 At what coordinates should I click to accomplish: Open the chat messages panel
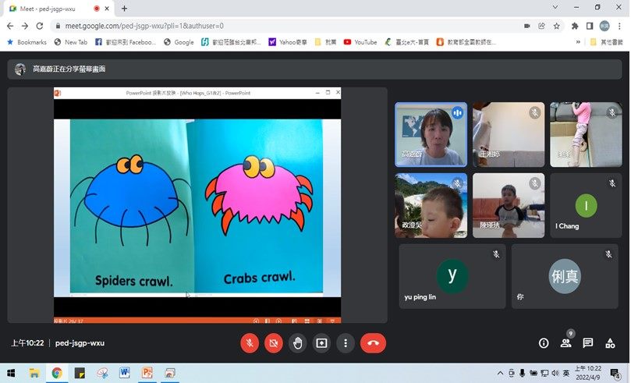coord(588,343)
